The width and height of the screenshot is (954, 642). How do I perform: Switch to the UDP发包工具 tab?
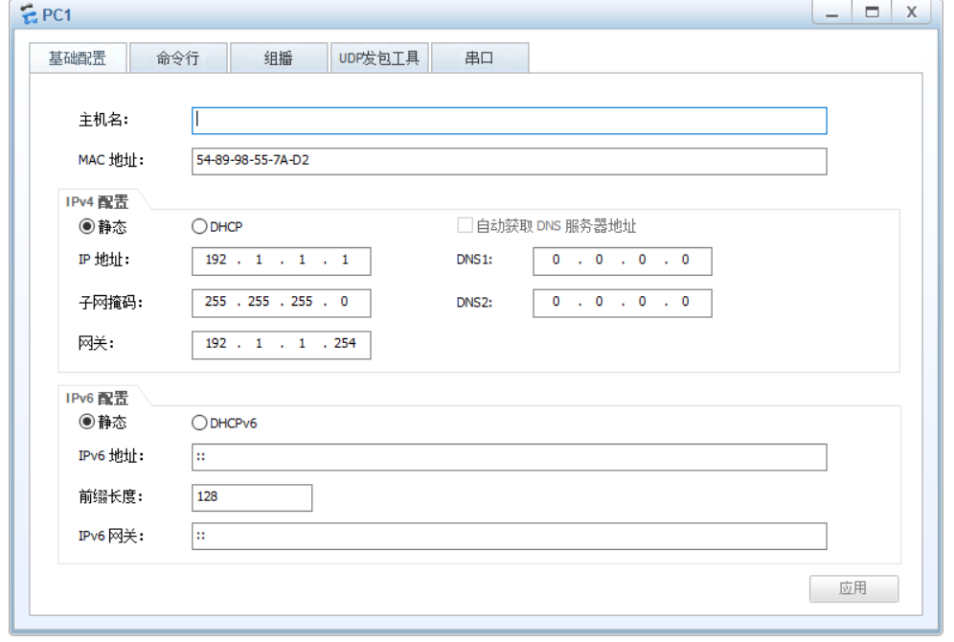pyautogui.click(x=381, y=57)
